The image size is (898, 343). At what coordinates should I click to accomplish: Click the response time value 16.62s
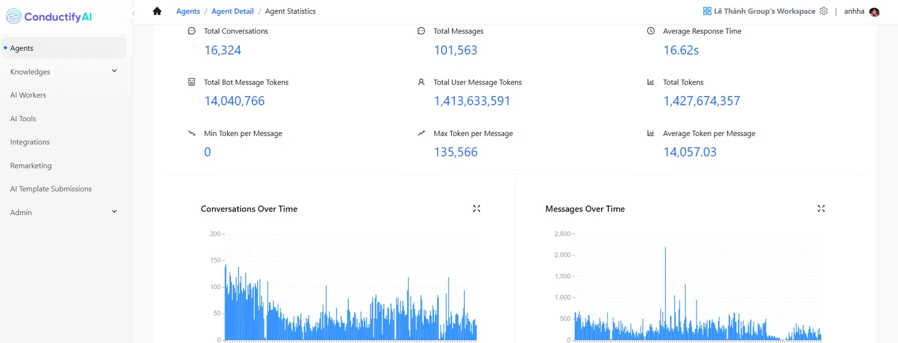[681, 51]
